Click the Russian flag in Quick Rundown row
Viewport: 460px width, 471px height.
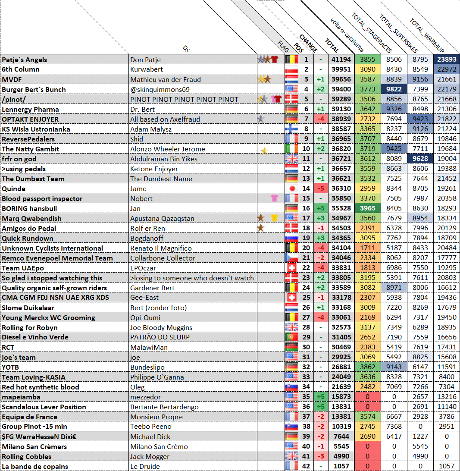[292, 238]
